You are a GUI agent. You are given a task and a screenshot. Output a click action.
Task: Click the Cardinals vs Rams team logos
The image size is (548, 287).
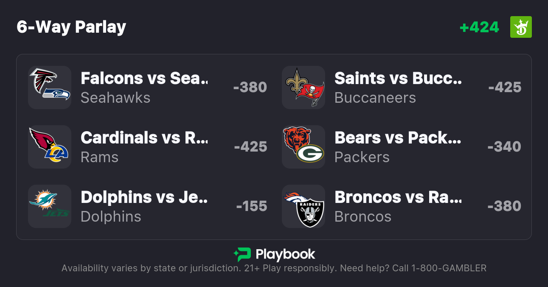pos(50,147)
